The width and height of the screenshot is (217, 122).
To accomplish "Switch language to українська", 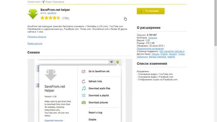I will [142, 57].
